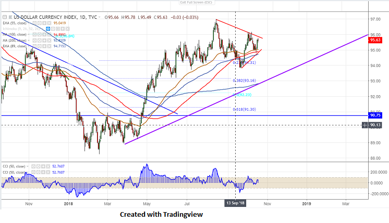Screen dimensions: 389x223
Task: Remove the EMA (89, close) indicator
Action: tap(49, 46)
